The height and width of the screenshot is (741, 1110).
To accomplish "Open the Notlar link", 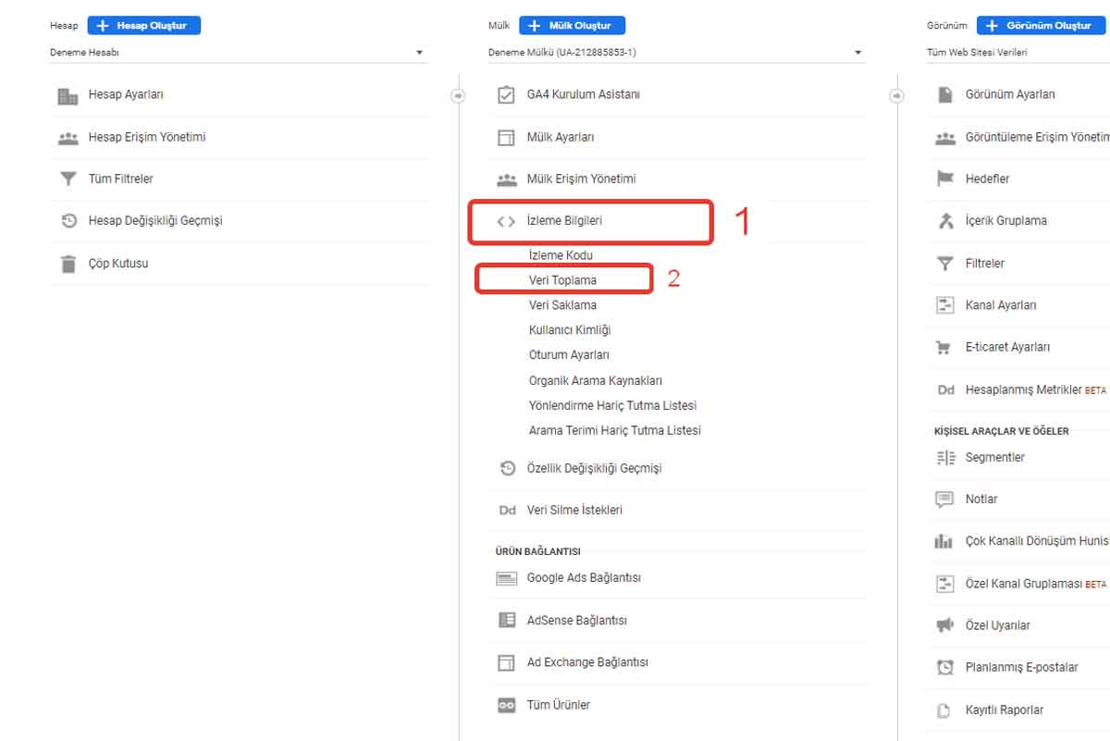I will coord(981,500).
